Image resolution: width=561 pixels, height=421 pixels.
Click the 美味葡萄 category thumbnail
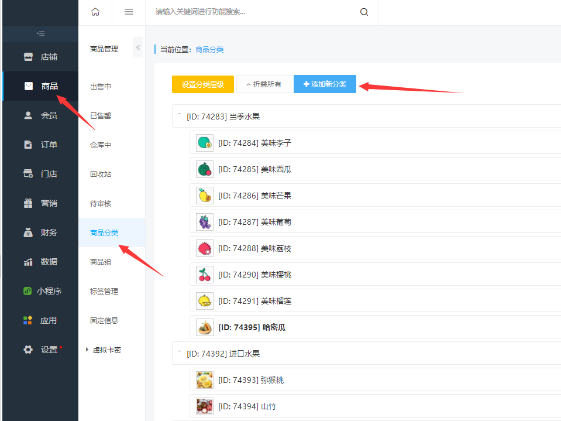(x=205, y=222)
